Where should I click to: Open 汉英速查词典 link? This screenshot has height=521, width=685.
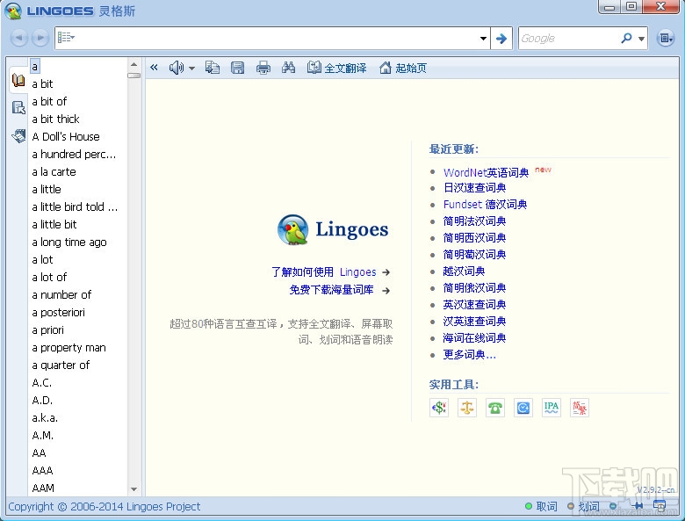(x=474, y=322)
